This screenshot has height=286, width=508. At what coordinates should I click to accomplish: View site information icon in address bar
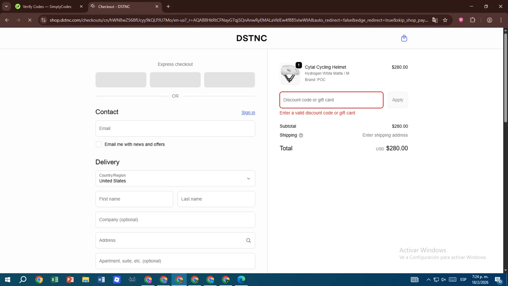(x=43, y=20)
